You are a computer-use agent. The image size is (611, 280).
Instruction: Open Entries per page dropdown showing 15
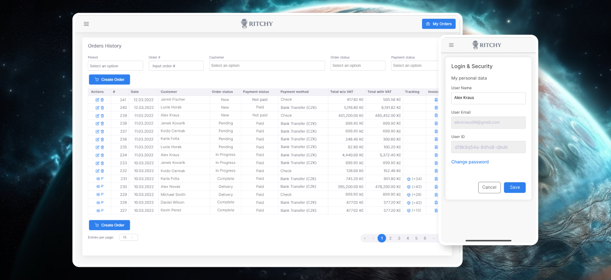(128, 237)
